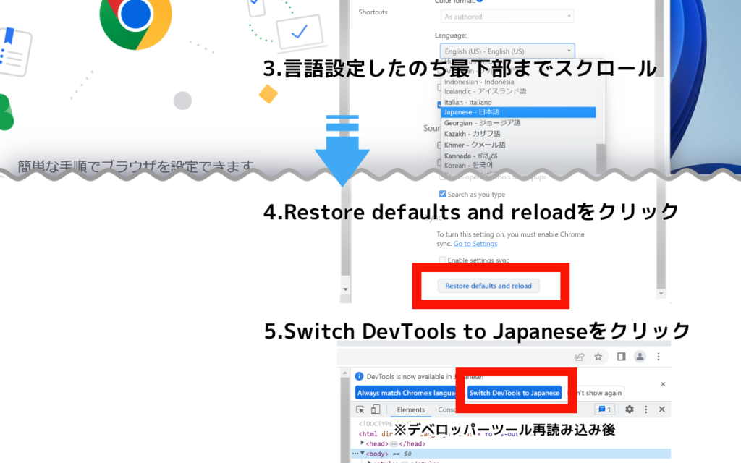This screenshot has height=463, width=741.
Task: Click Restore defaults and reload button
Action: [x=488, y=286]
